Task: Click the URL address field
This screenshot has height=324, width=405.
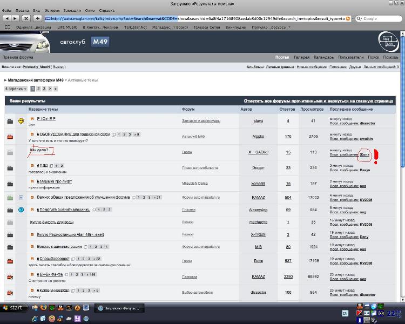Action: coord(189,18)
